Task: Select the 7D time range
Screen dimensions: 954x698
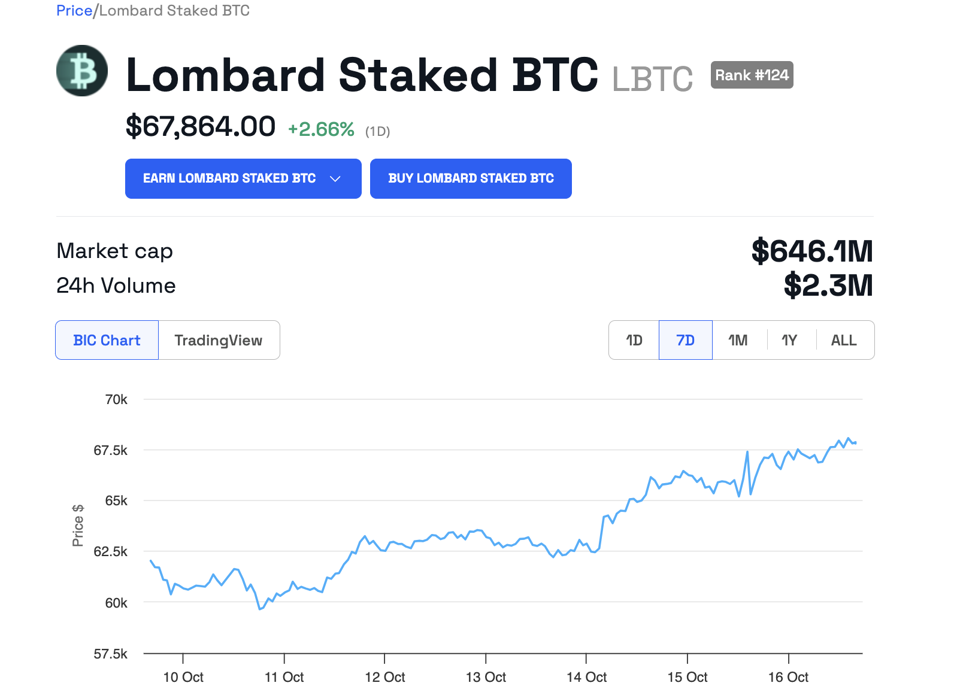Action: click(685, 340)
